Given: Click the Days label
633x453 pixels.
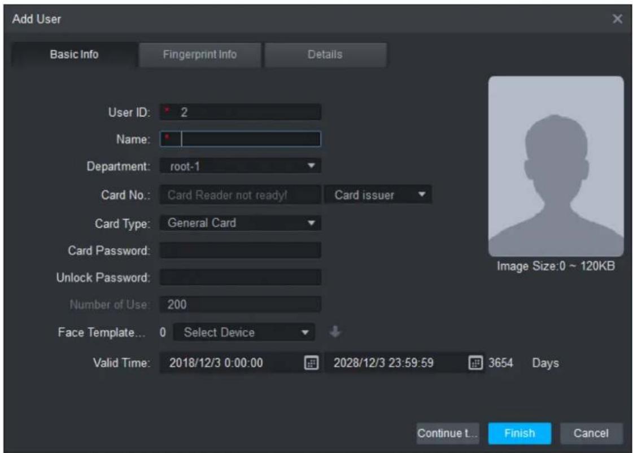Looking at the screenshot, I should [545, 363].
